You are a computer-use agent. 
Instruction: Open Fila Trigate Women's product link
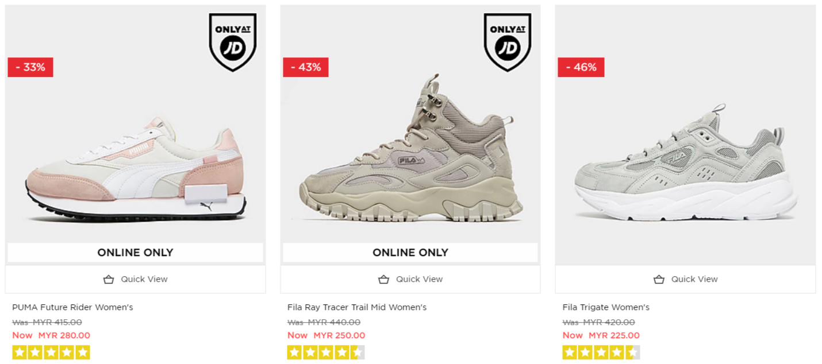606,307
